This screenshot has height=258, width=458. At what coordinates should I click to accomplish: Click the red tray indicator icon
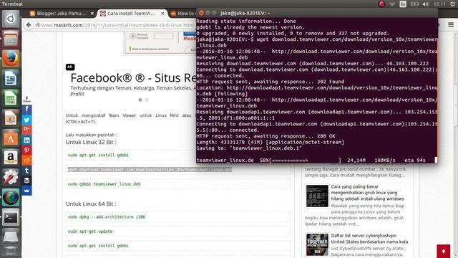tap(381, 4)
